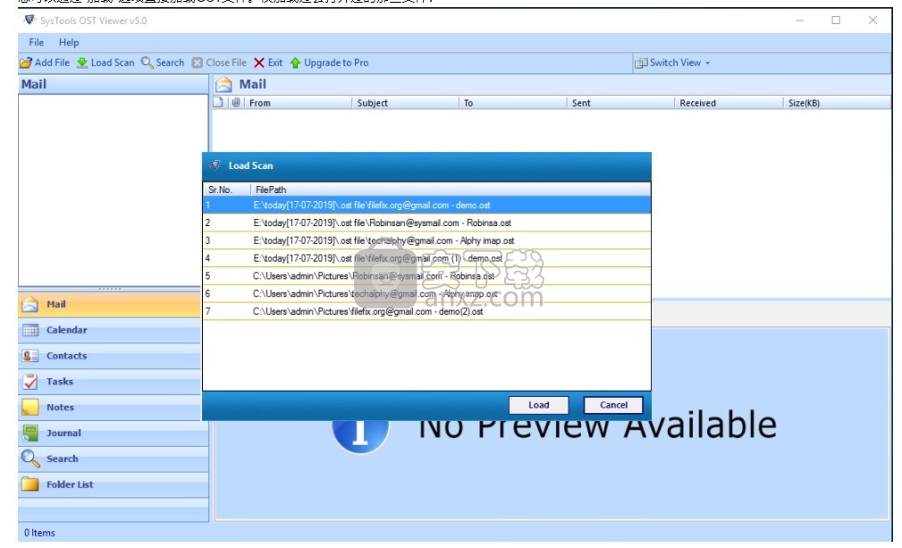Open Journal via green book icon
The image size is (902, 548).
pyautogui.click(x=30, y=433)
